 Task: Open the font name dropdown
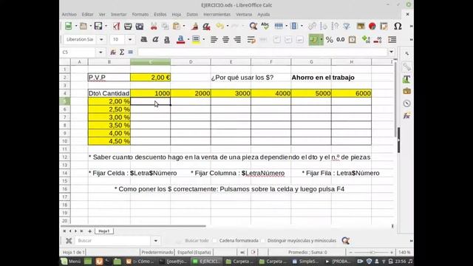[x=101, y=39]
